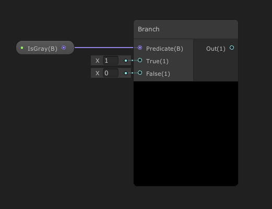Click the Predicate(B) input port
272x209 pixels.
click(140, 48)
